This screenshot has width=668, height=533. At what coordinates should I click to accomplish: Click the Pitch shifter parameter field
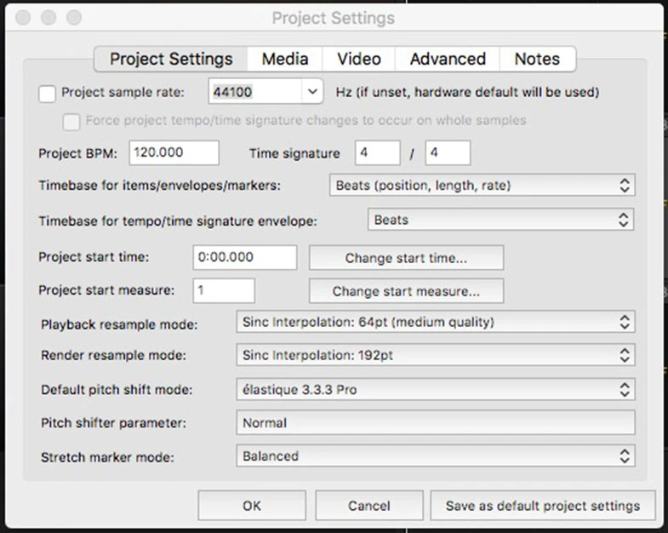click(435, 423)
